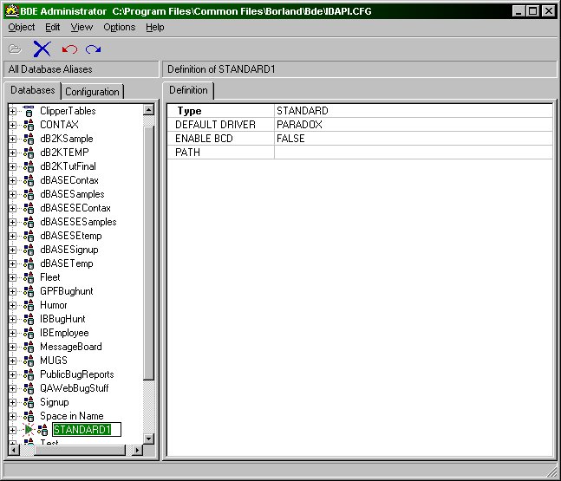This screenshot has height=481, width=561.
Task: Expand the dBASESEContax tree node
Action: click(x=12, y=209)
